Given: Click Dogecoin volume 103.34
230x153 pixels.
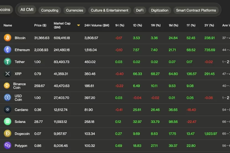Looking at the screenshot, I should coord(90,134).
